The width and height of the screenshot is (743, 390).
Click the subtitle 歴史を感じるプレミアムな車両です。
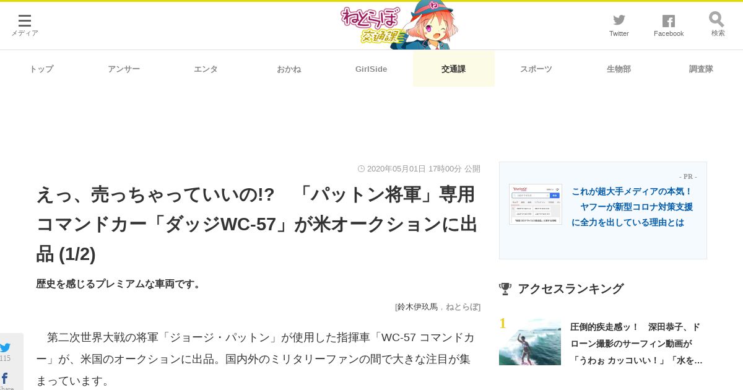point(120,284)
